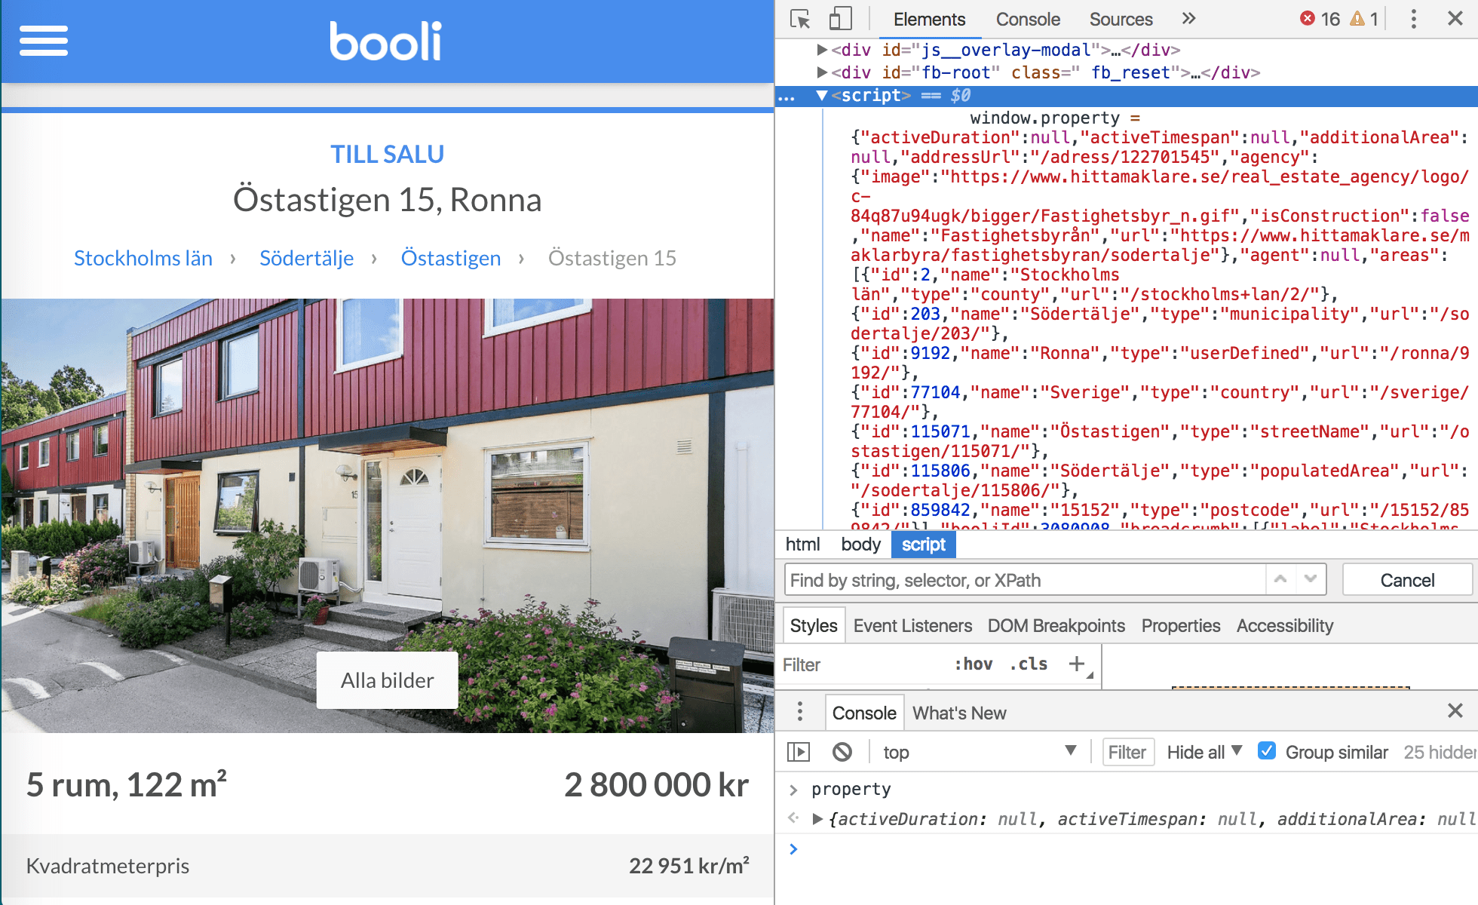Clear the console with the no-entry icon
The height and width of the screenshot is (905, 1478).
[842, 751]
